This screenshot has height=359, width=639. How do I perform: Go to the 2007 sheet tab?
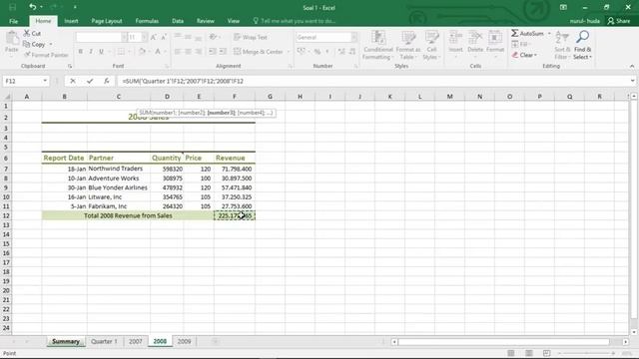tap(136, 341)
